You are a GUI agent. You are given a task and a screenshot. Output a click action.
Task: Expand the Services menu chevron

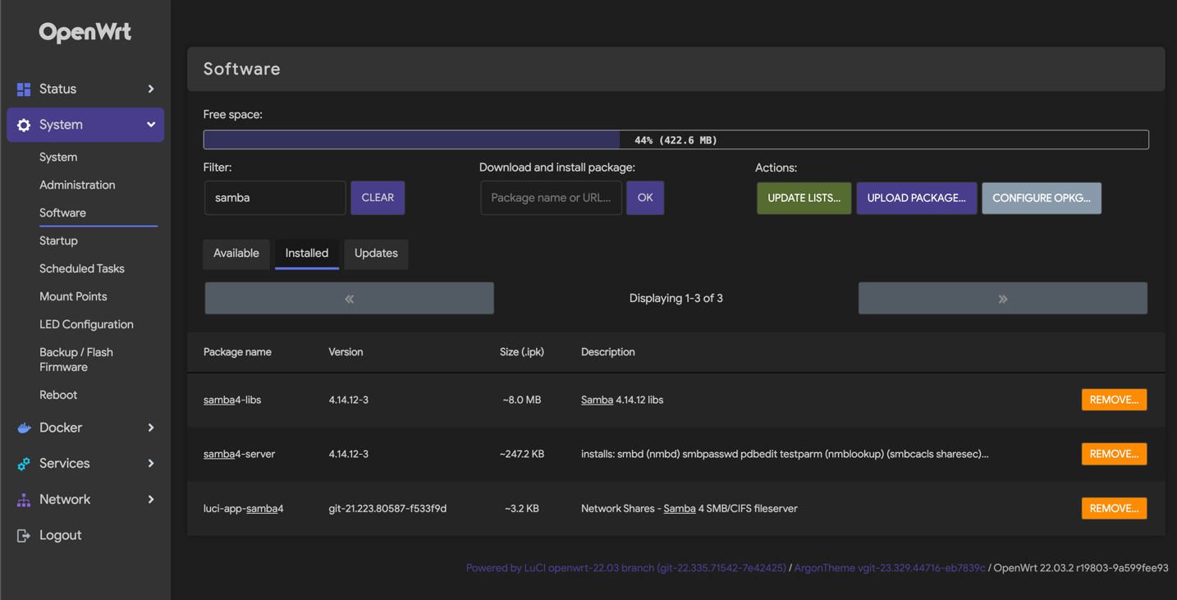(151, 464)
